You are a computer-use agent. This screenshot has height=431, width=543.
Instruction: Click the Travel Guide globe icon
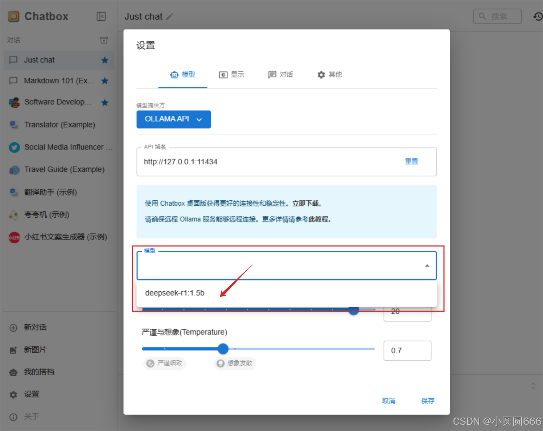click(14, 170)
